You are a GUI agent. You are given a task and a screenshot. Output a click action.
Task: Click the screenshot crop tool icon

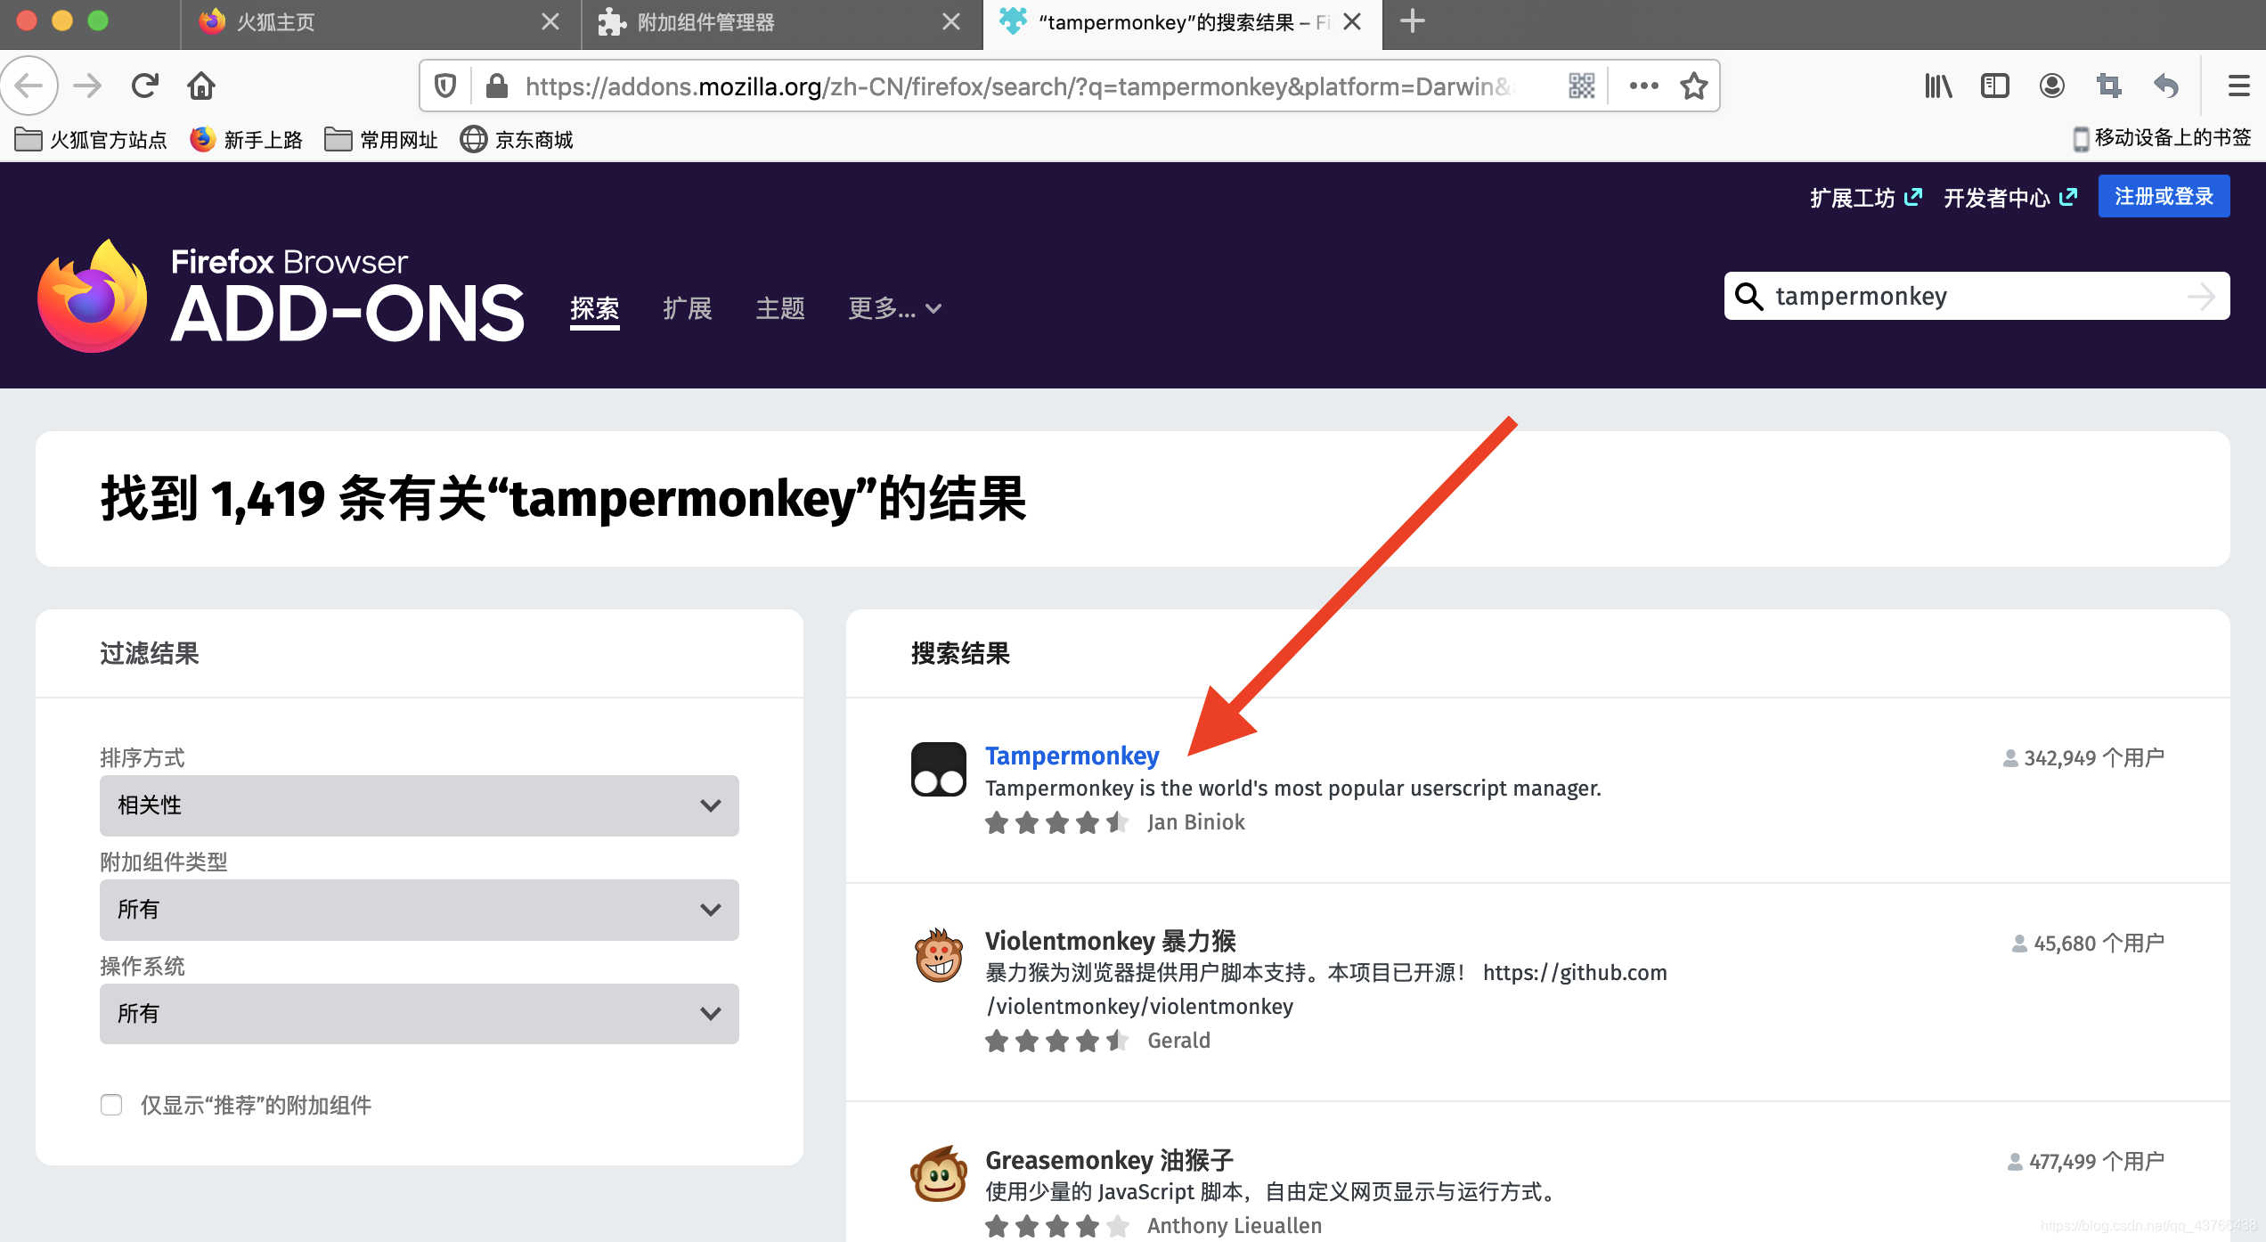(2108, 86)
